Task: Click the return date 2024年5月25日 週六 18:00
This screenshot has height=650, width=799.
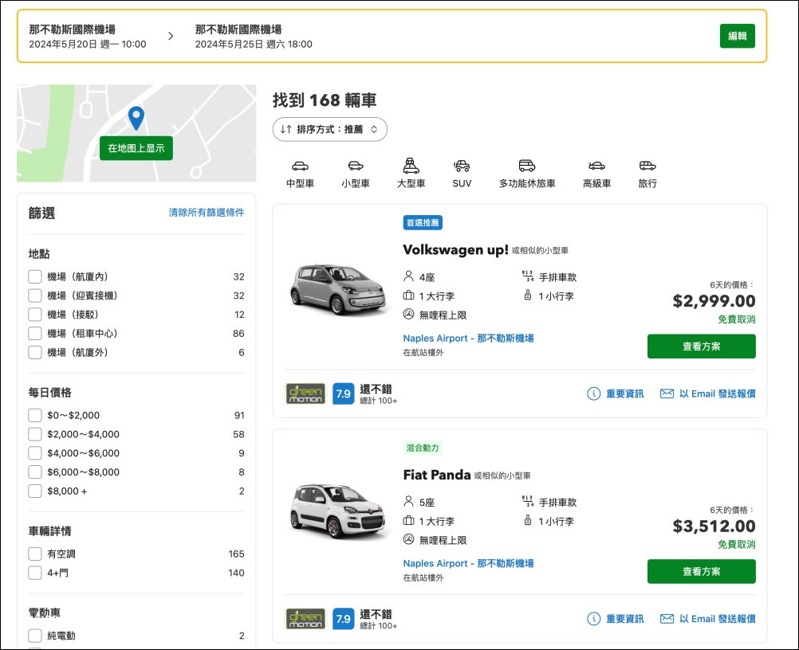Action: click(x=254, y=45)
